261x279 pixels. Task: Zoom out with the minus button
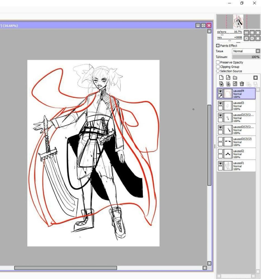click(x=246, y=33)
